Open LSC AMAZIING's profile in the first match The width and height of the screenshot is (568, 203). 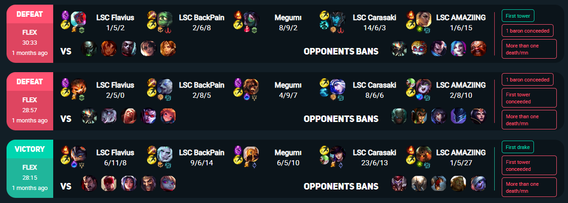coord(461,18)
